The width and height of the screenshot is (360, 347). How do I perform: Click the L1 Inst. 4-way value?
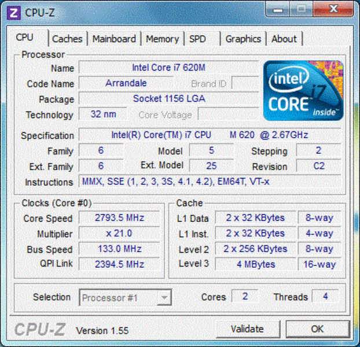(x=319, y=233)
